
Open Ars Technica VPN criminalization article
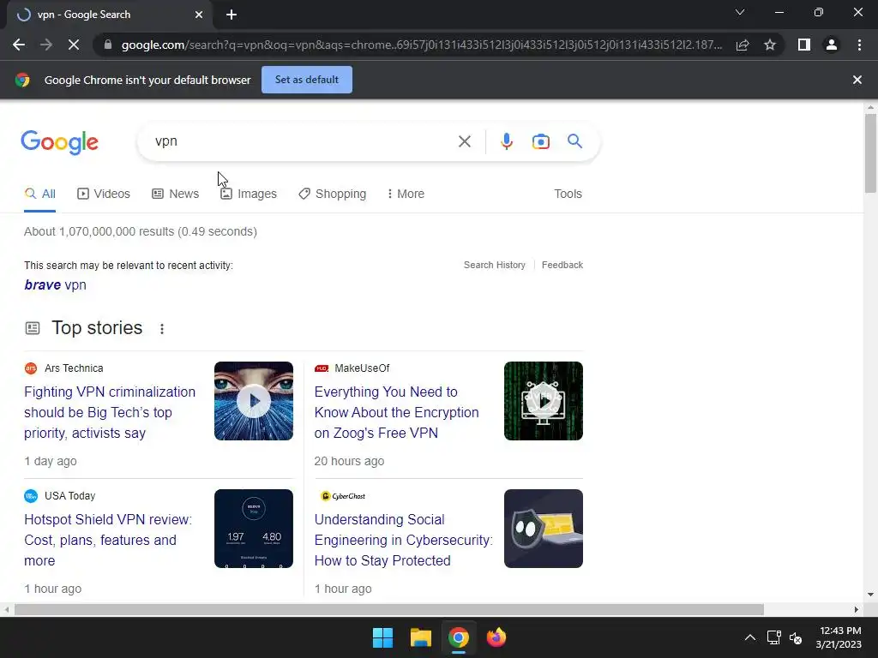pos(110,412)
